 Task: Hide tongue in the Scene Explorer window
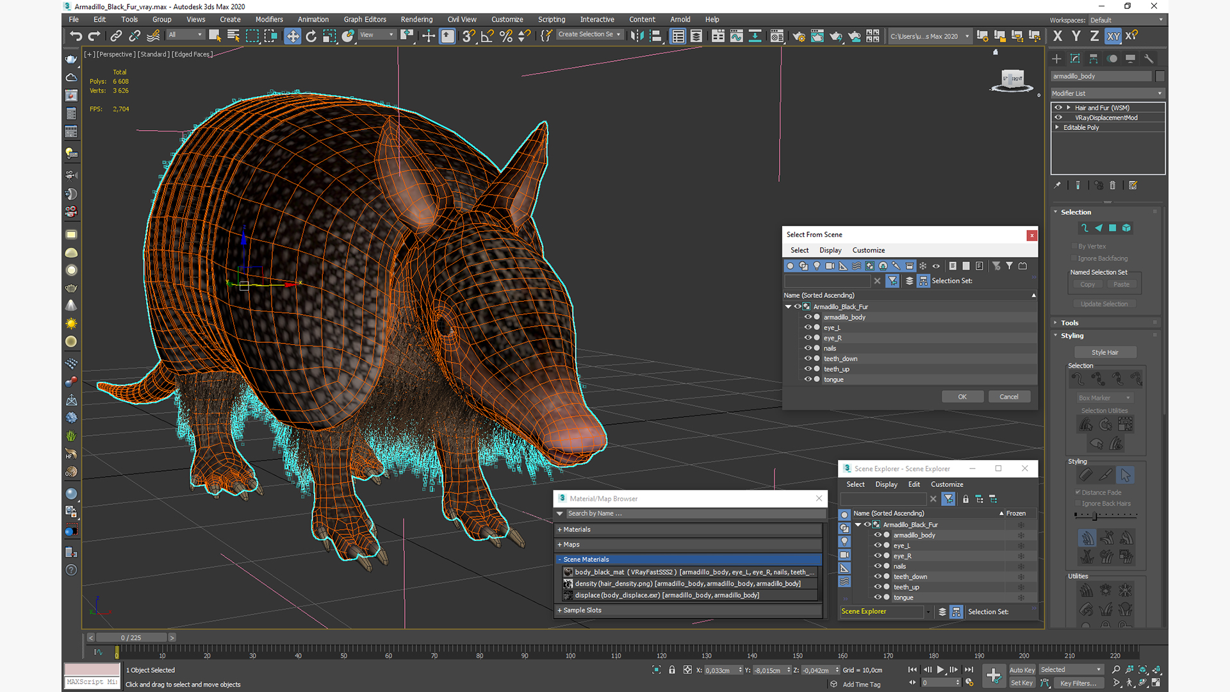coord(878,597)
